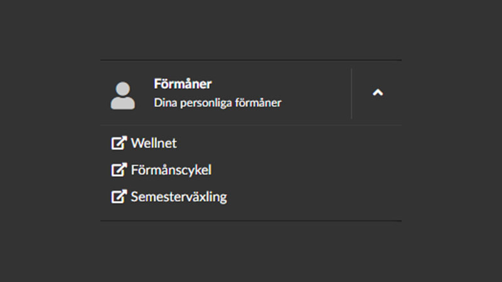Screen dimensions: 502x282
Task: Click the grey person avatar icon
Action: (x=122, y=96)
